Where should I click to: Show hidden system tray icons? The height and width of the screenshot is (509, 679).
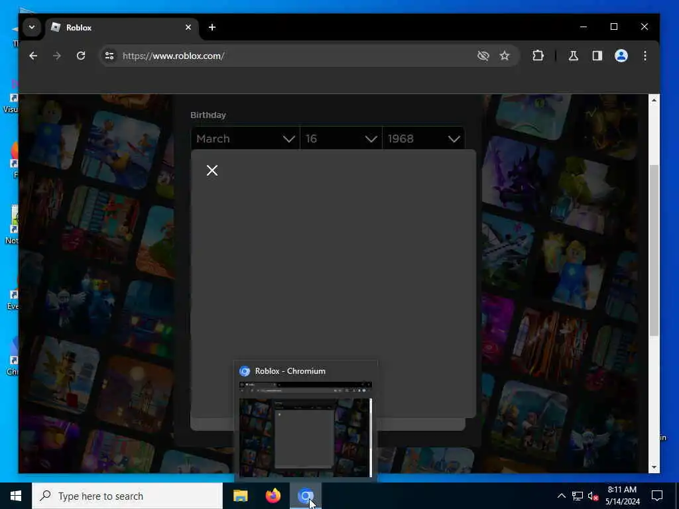coord(561,496)
